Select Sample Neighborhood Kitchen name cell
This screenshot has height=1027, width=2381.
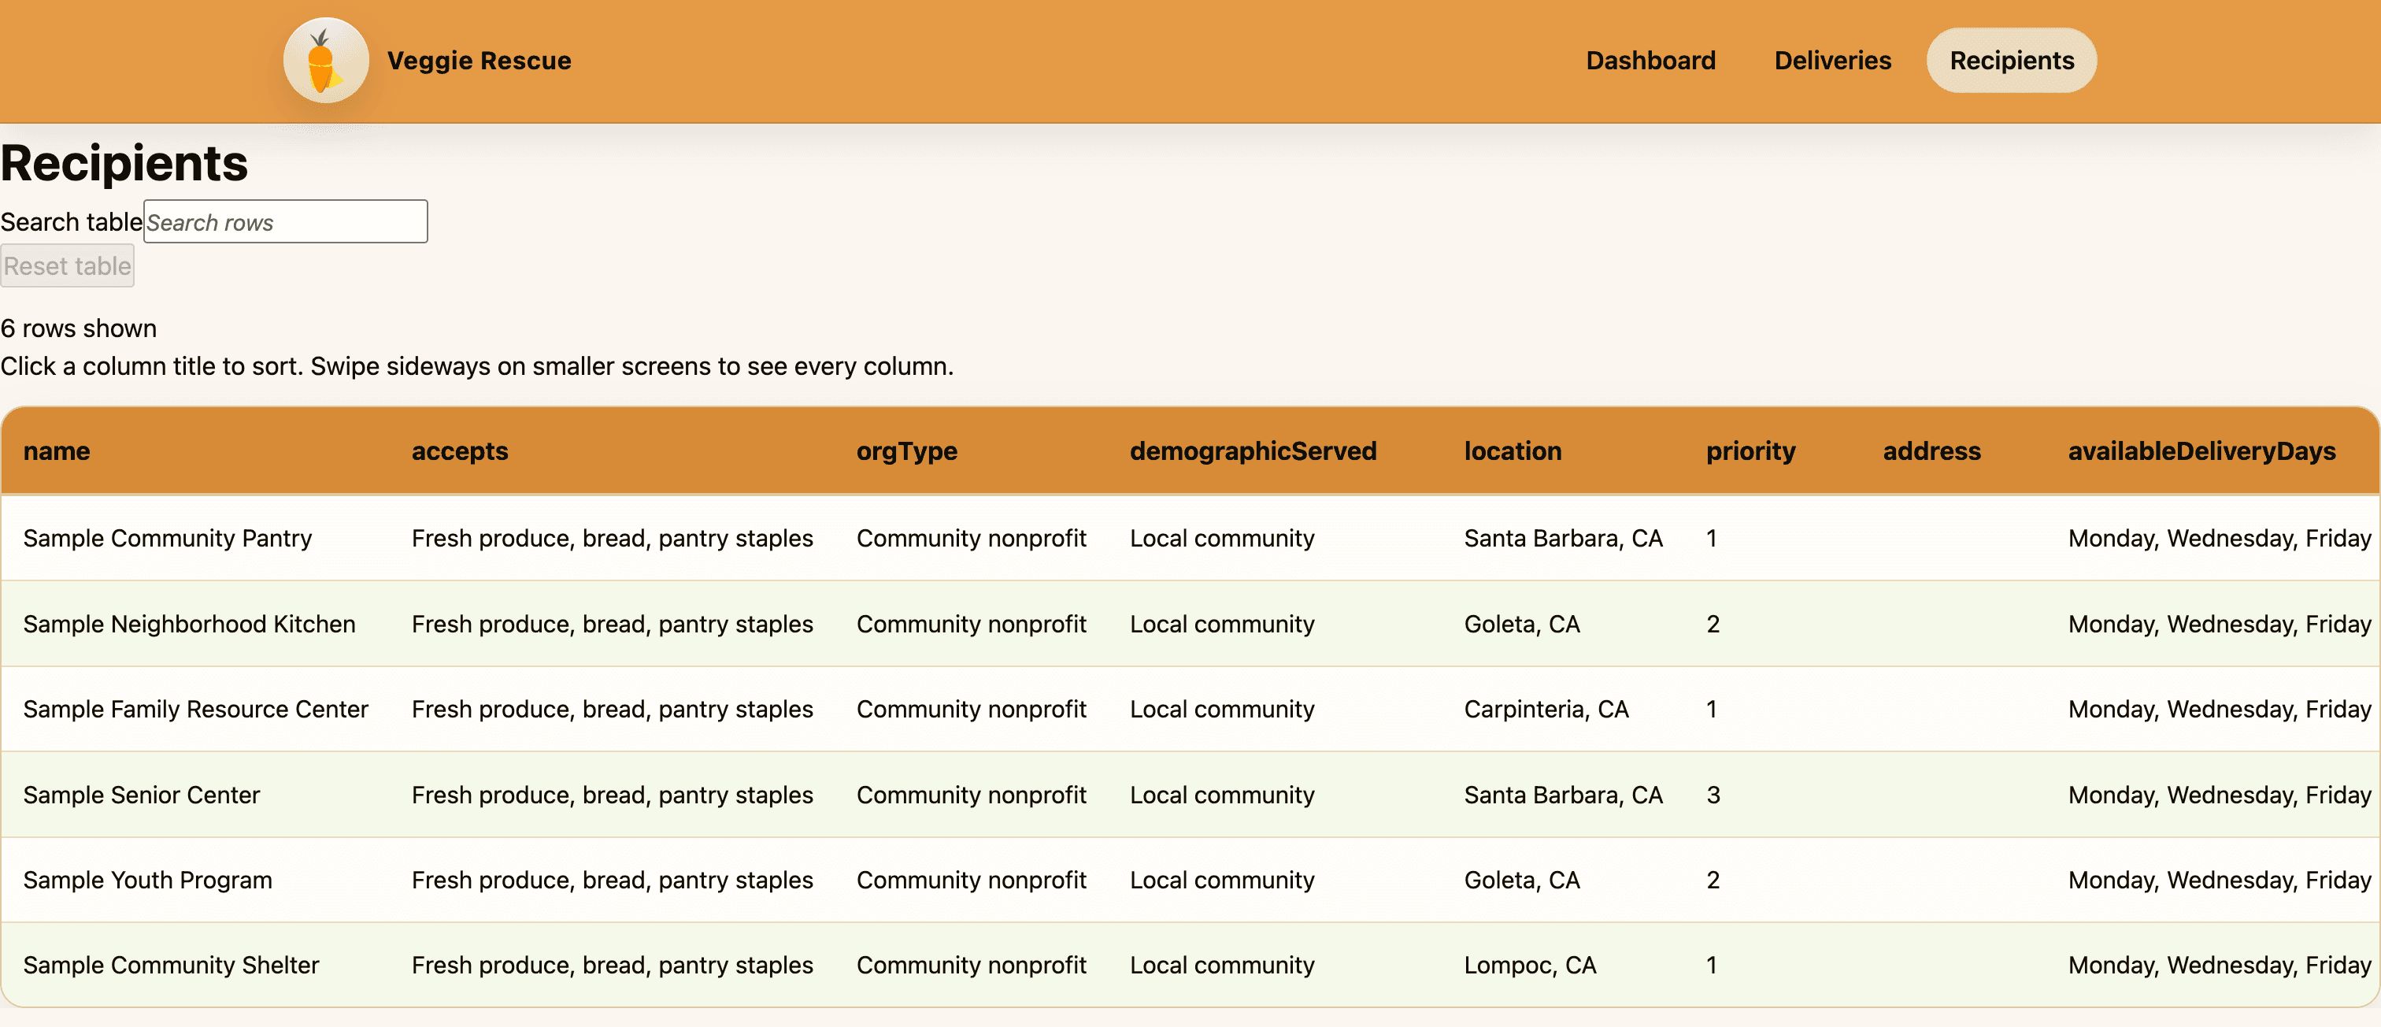click(x=188, y=624)
